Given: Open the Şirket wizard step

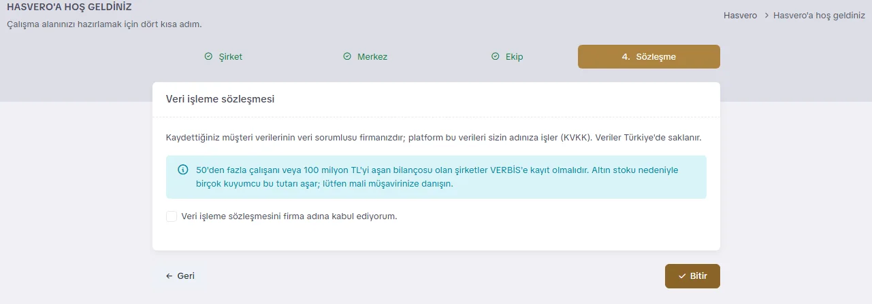Looking at the screenshot, I should point(223,57).
